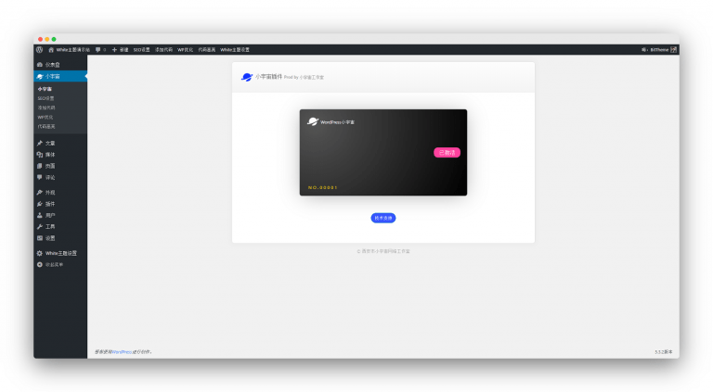Screen dimensions: 713x392
Task: Click WP优化 in the top admin bar
Action: point(185,49)
